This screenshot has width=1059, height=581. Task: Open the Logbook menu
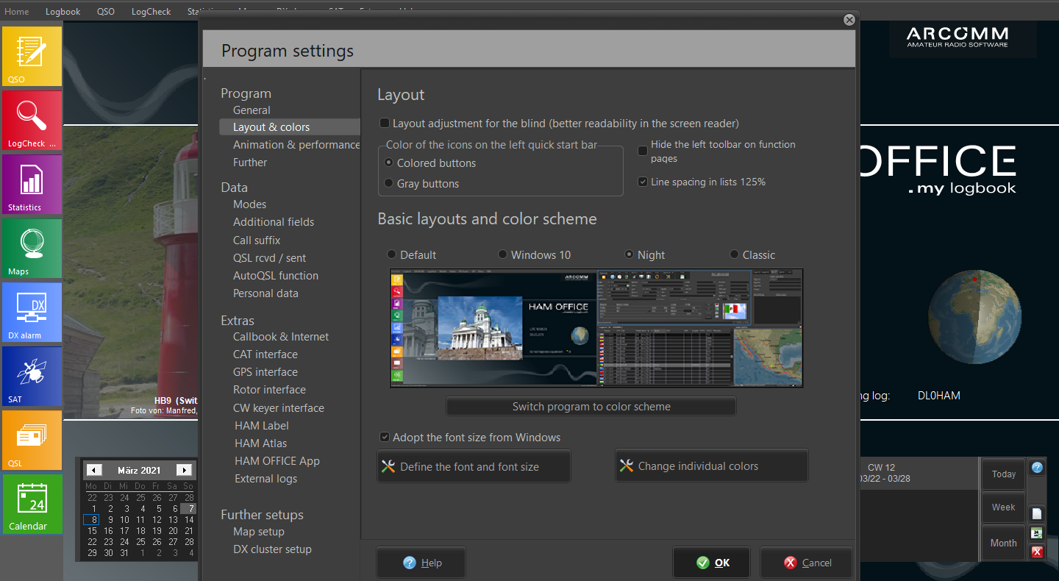point(63,11)
